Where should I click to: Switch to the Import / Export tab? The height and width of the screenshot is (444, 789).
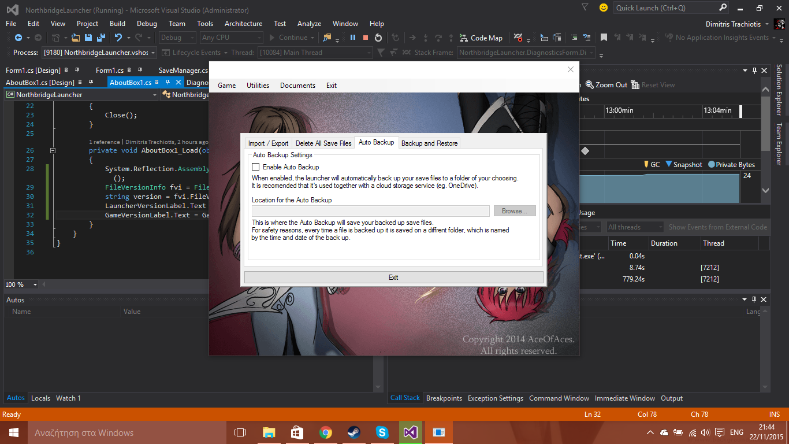(x=268, y=143)
